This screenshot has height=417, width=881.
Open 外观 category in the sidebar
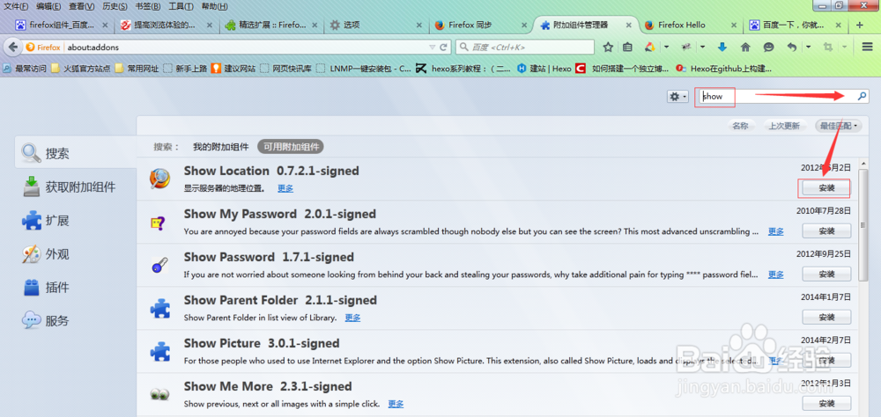point(75,253)
